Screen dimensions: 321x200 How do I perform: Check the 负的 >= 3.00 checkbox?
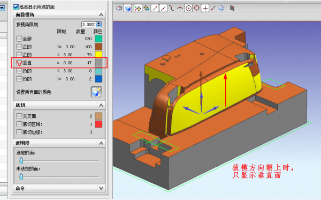click(19, 79)
